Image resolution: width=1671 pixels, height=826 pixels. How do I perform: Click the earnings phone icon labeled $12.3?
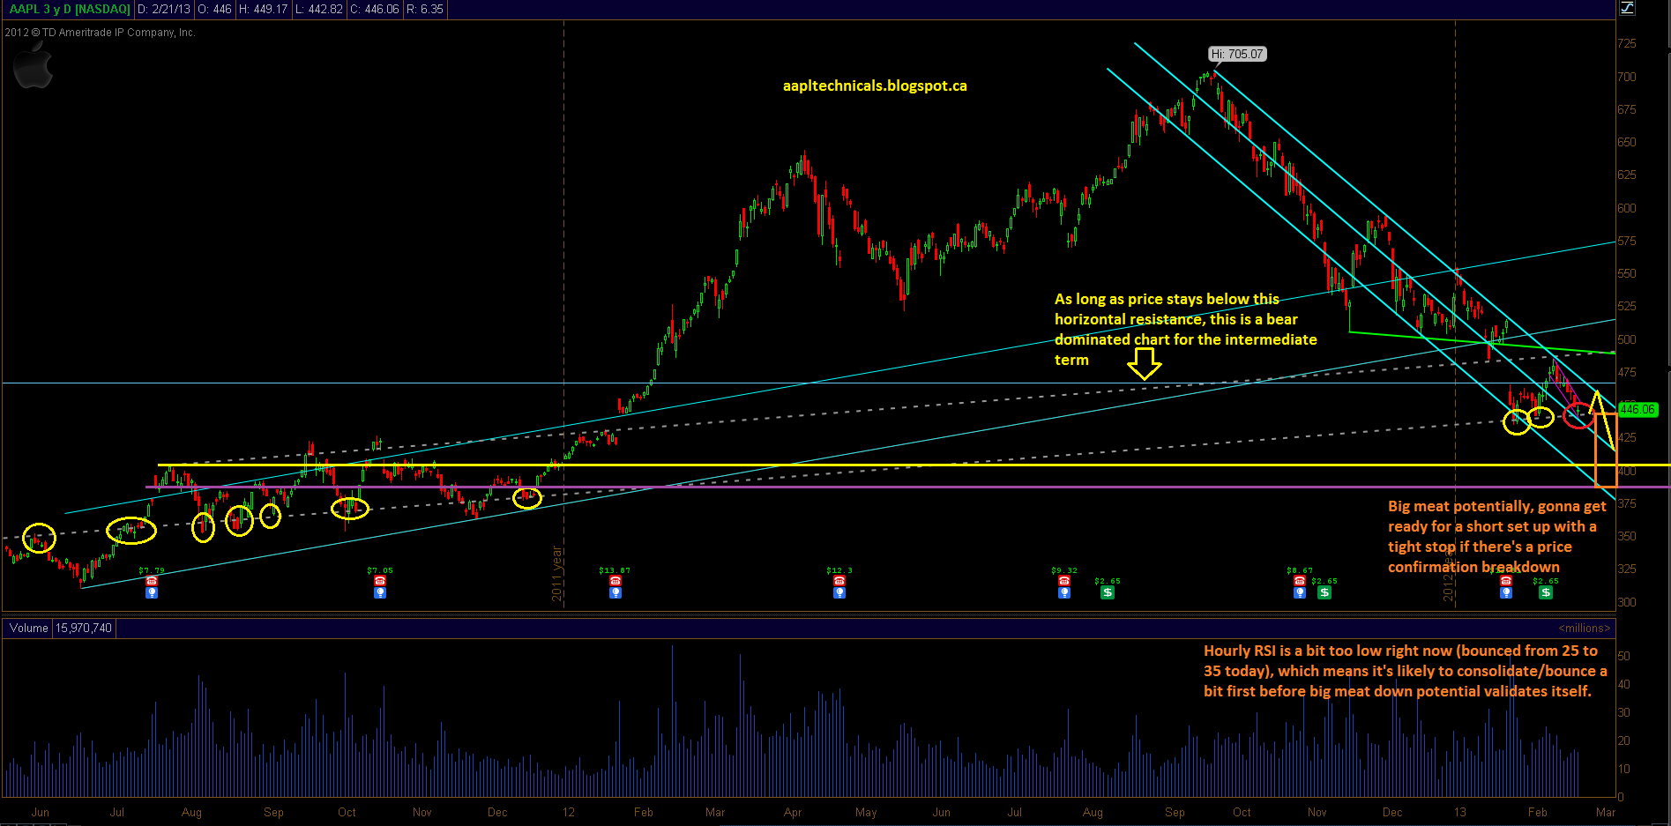[839, 581]
